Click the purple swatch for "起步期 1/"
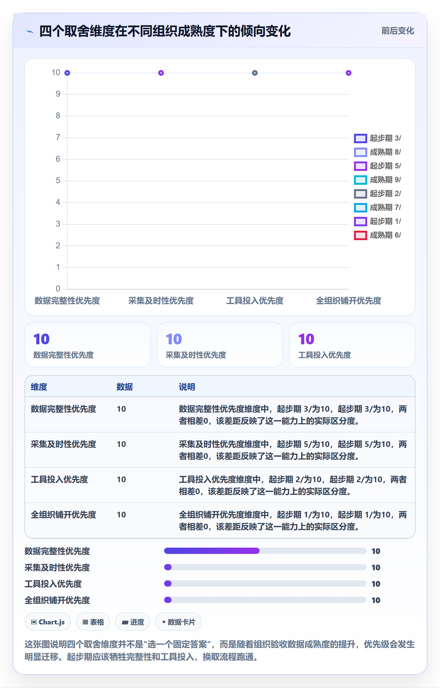Image resolution: width=440 pixels, height=688 pixels. (360, 221)
